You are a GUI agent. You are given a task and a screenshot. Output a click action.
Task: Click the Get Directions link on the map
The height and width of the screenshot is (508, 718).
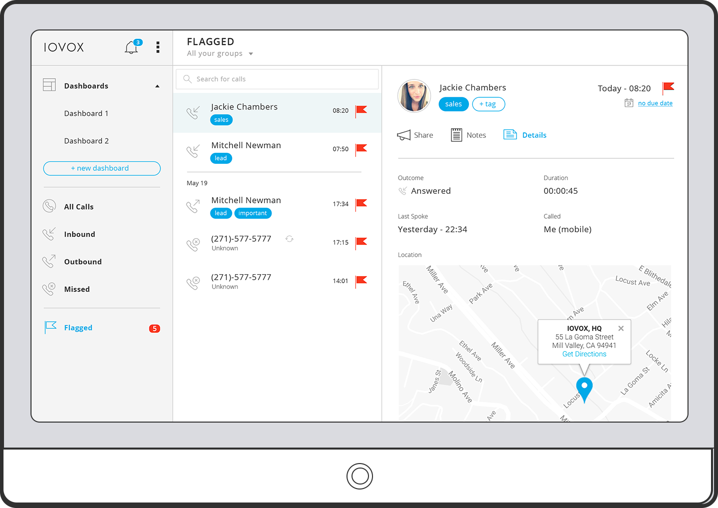(x=584, y=354)
